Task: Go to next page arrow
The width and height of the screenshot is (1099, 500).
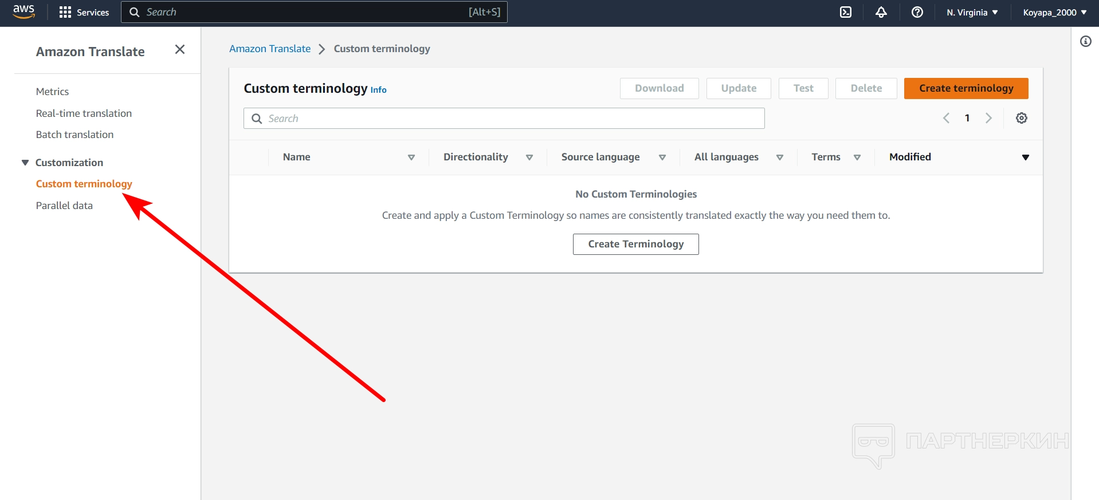Action: pos(988,118)
